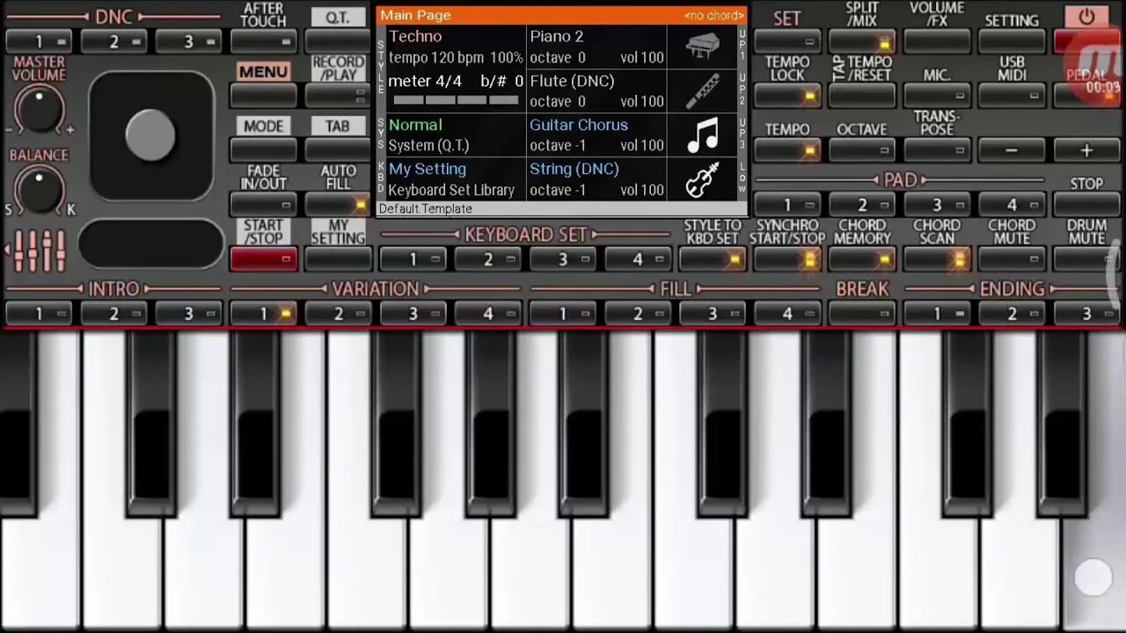Select Intro 1
This screenshot has width=1126, height=633.
(x=39, y=314)
